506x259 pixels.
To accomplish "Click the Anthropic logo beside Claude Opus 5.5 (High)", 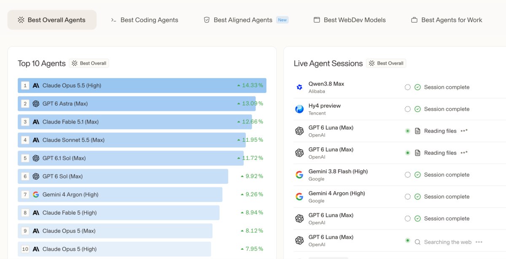I will 36,86.
